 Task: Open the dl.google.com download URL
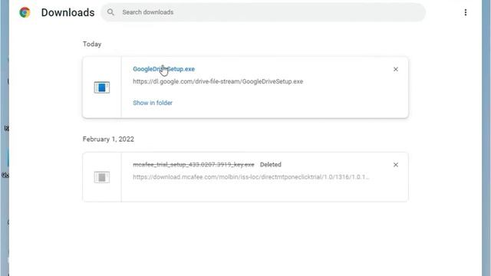click(x=218, y=81)
